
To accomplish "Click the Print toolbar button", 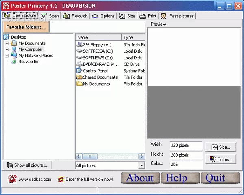I will pos(148,16).
